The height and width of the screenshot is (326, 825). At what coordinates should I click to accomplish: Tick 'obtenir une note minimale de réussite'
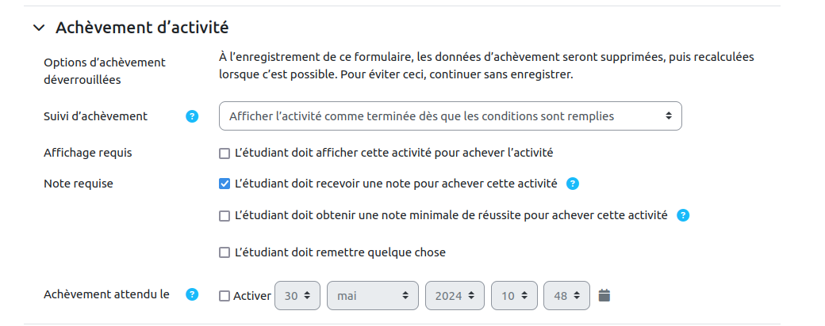224,214
